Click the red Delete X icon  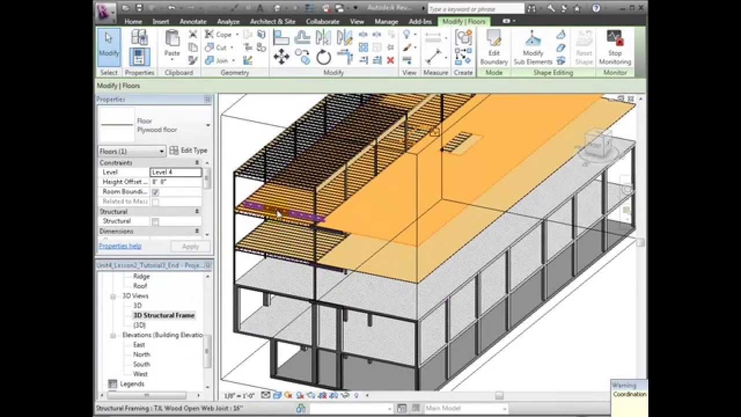390,60
